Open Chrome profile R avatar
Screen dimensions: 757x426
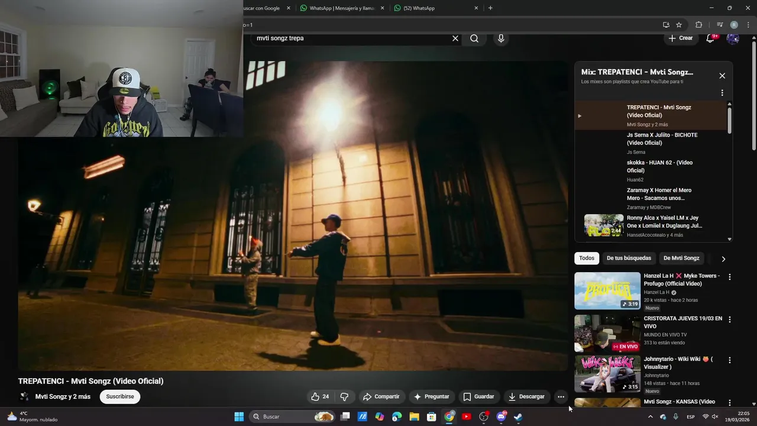coord(734,25)
